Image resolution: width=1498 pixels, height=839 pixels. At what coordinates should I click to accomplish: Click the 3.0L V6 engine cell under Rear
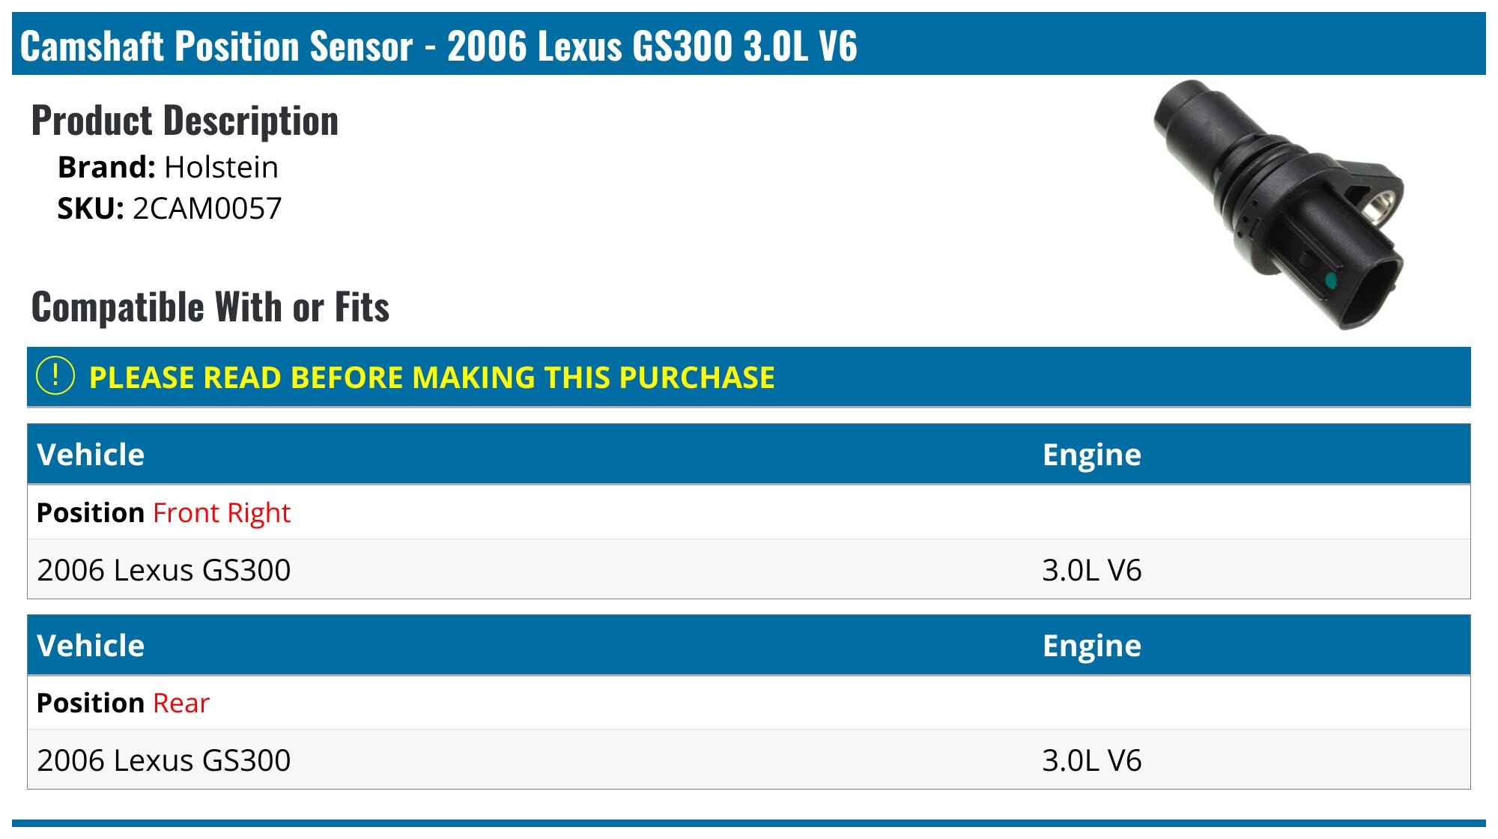[x=1091, y=760]
